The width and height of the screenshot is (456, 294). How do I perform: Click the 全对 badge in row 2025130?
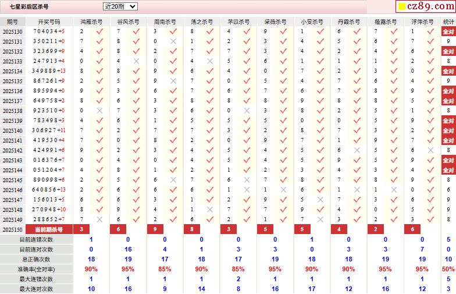pyautogui.click(x=448, y=31)
